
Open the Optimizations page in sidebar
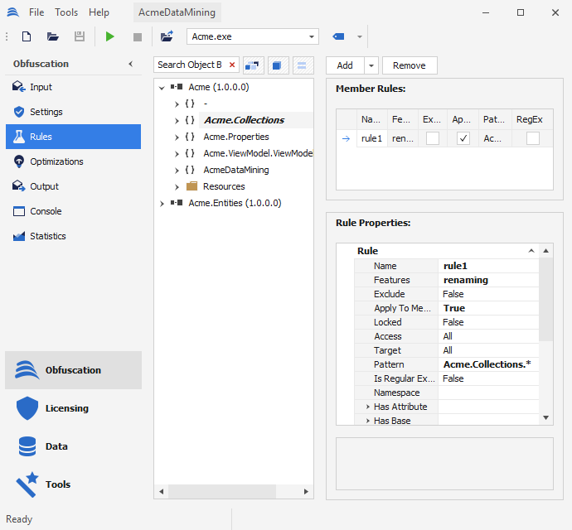56,161
